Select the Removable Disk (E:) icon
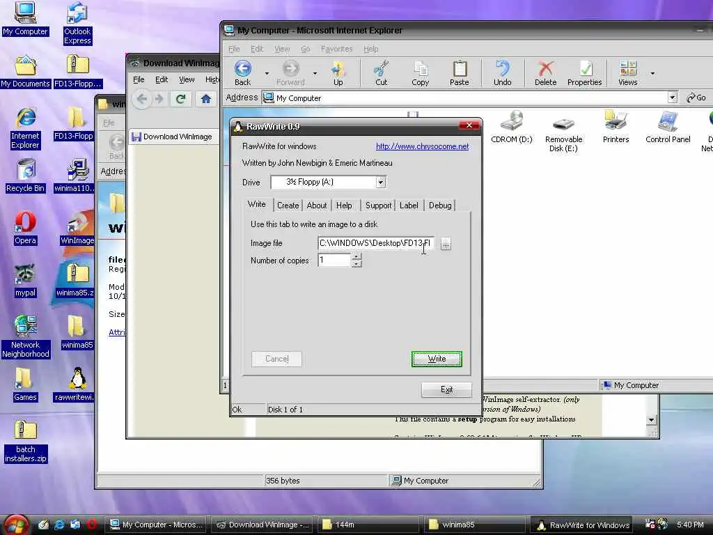 [x=563, y=134]
